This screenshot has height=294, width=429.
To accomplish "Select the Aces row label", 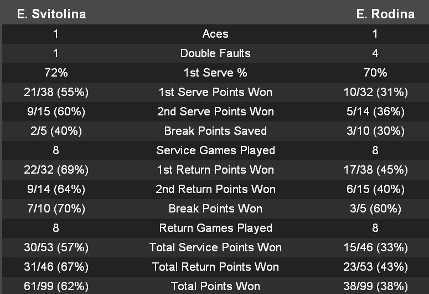I will tap(215, 34).
